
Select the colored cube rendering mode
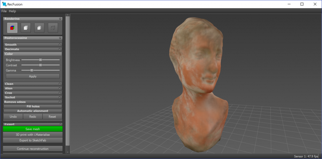tap(12, 28)
